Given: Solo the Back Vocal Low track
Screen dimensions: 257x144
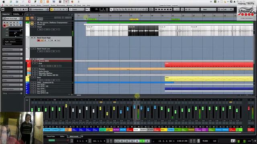Looking at the screenshot, I should tap(35, 49).
